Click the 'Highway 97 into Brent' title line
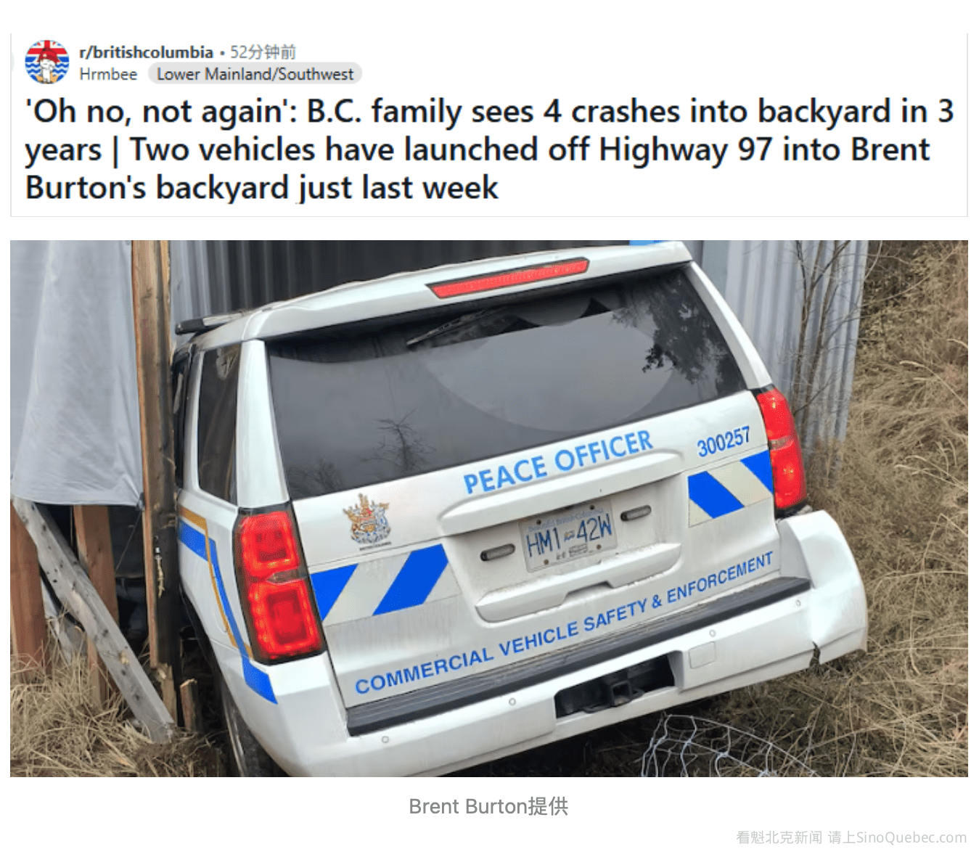Image resolution: width=971 pixels, height=849 pixels. tap(763, 149)
